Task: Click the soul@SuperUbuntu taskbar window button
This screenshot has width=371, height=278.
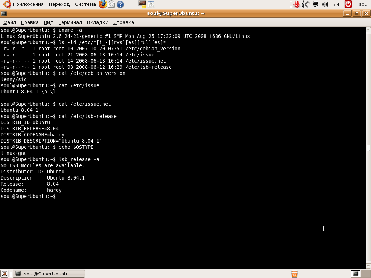Action: pyautogui.click(x=49, y=274)
